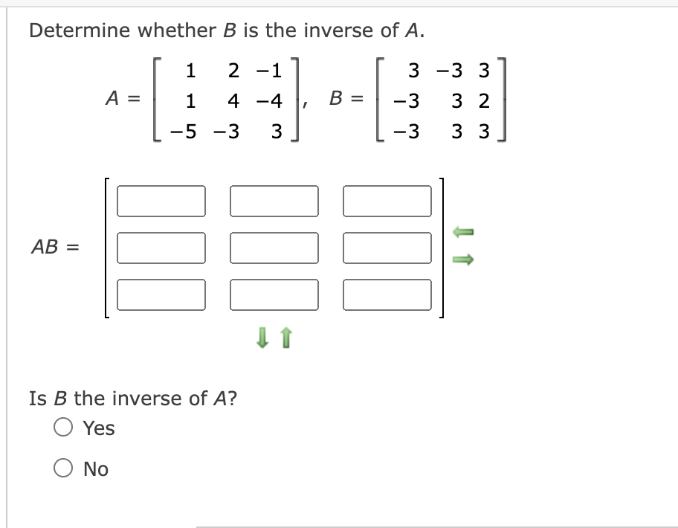Viewport: 678px width, 528px height.
Task: Click the middle-right entry box of AB
Action: tap(388, 248)
